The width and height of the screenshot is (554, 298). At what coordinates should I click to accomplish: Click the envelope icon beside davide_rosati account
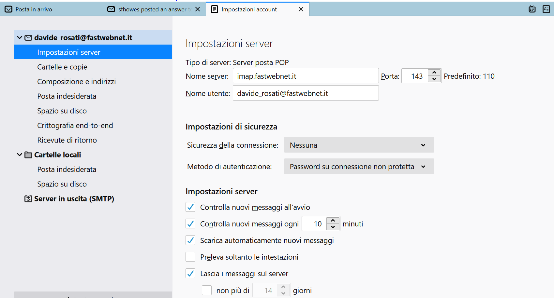click(28, 38)
